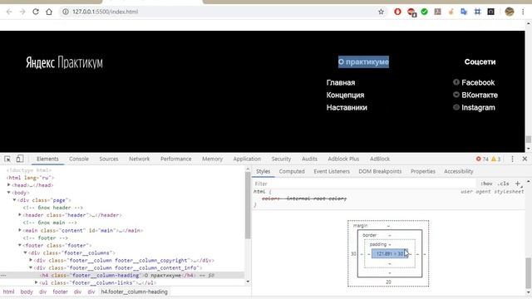532x299 pixels.
Task: Reload the page with the refresh icon
Action: 36,12
